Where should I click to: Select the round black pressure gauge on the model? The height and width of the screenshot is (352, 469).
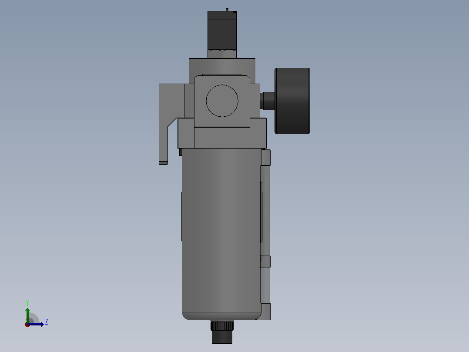292,101
